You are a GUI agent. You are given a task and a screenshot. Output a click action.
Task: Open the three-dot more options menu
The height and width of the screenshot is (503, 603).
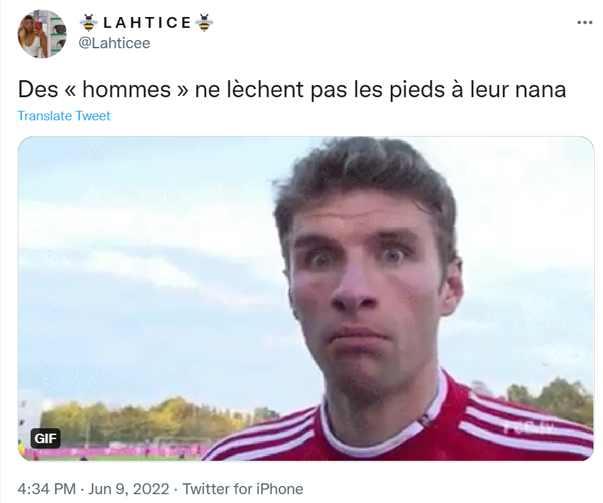pyautogui.click(x=585, y=22)
